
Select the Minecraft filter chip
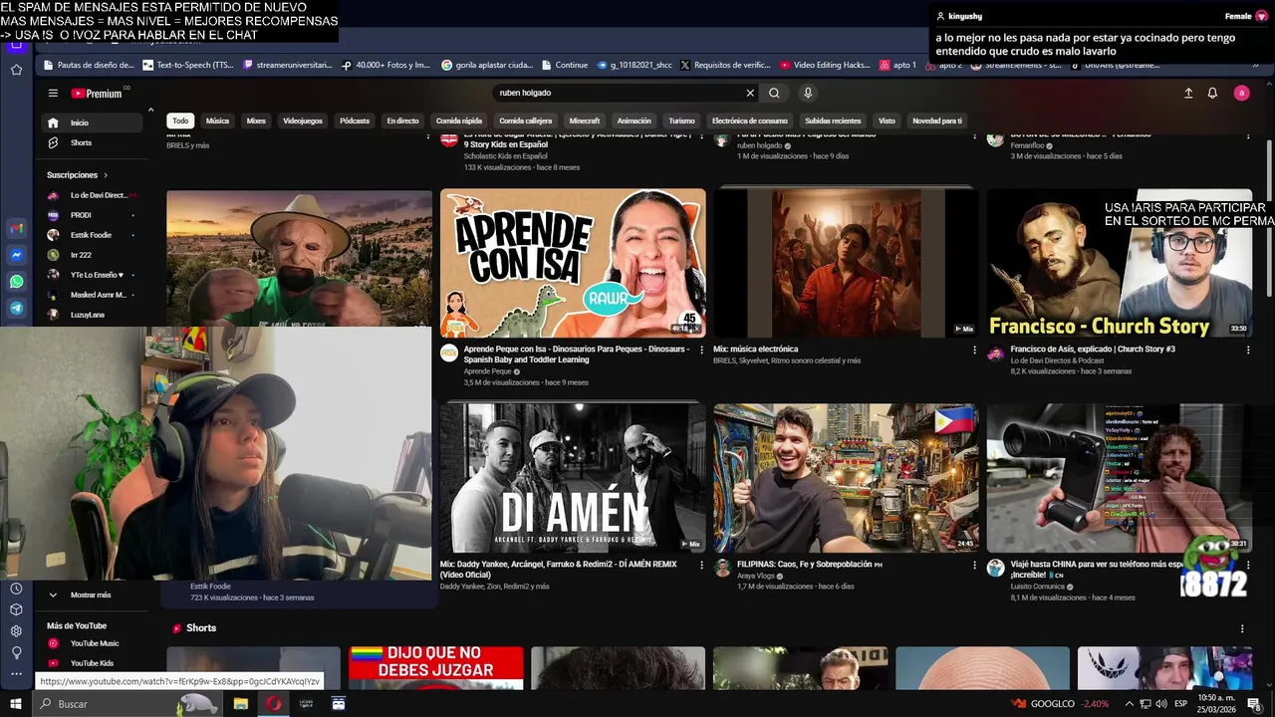(x=585, y=120)
